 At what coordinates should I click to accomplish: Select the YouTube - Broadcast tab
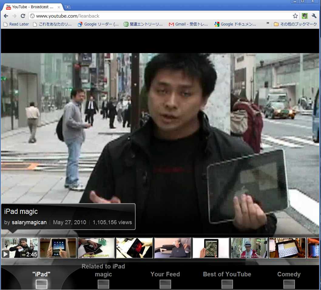(32, 7)
